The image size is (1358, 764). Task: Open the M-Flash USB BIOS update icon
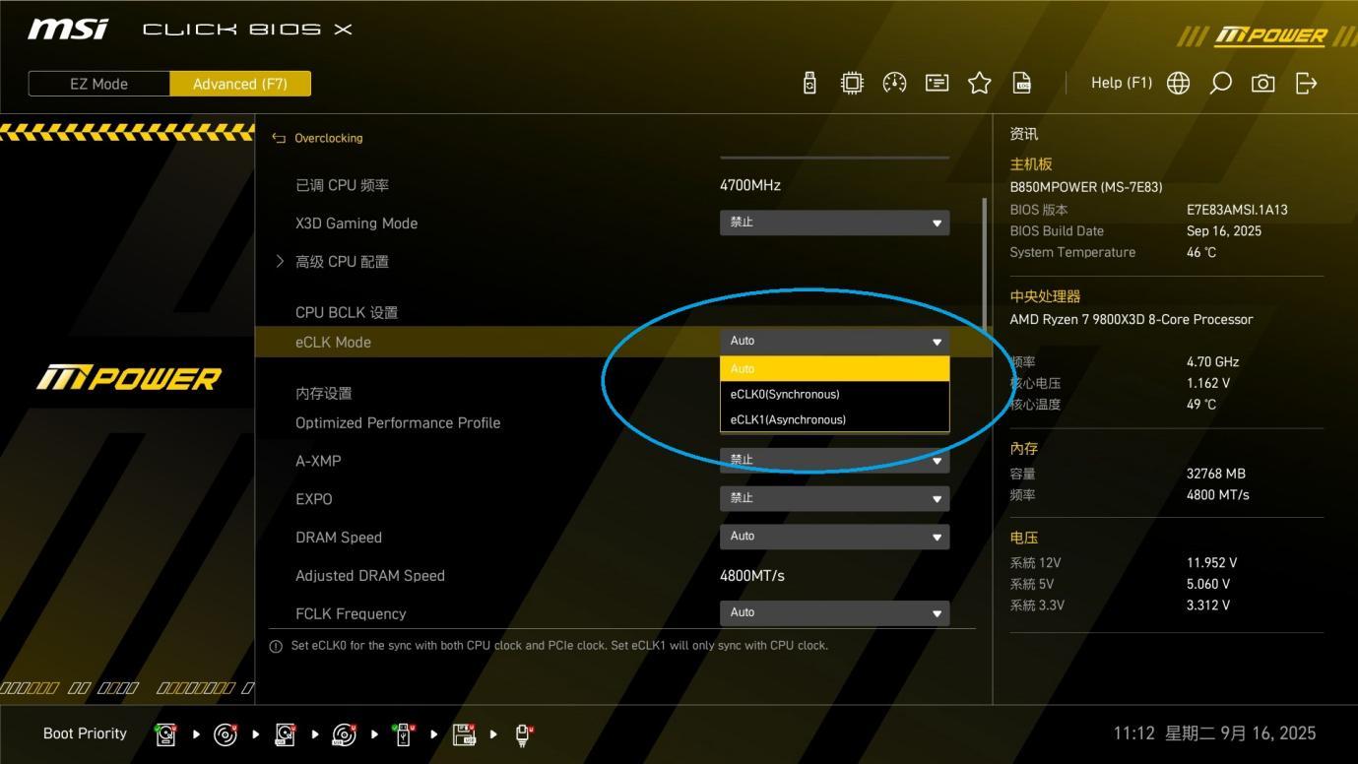pos(809,83)
